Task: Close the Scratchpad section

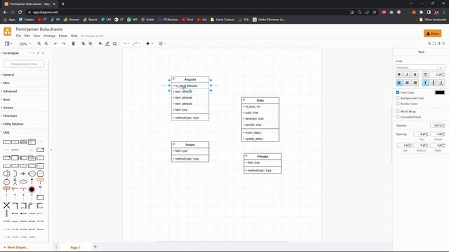Action: [x=43, y=53]
